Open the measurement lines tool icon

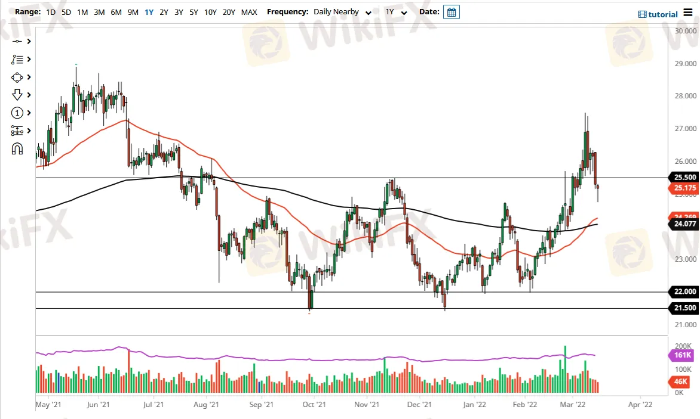(17, 131)
